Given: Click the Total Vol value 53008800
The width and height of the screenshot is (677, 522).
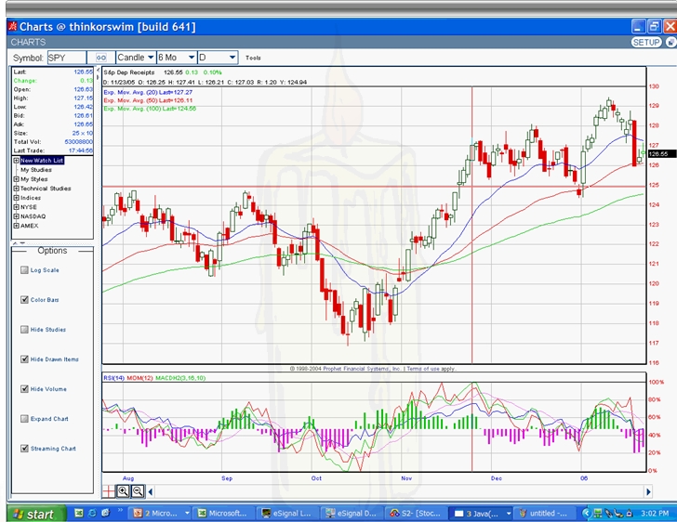Looking at the screenshot, I should pyautogui.click(x=78, y=142).
